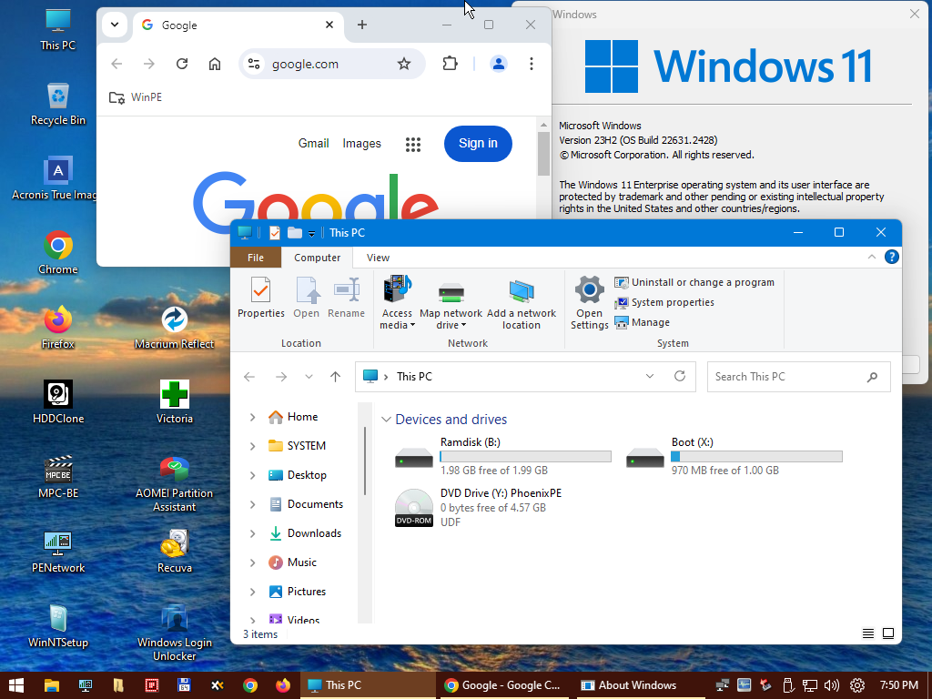The image size is (932, 699).
Task: Click the Chrome reload button
Action: coord(182,64)
